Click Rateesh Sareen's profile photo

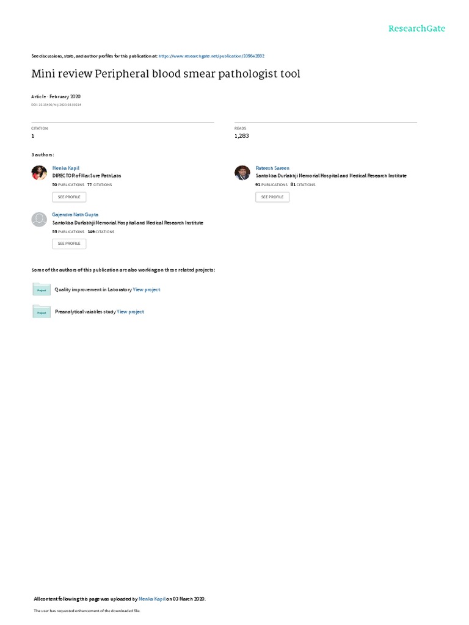(x=242, y=173)
